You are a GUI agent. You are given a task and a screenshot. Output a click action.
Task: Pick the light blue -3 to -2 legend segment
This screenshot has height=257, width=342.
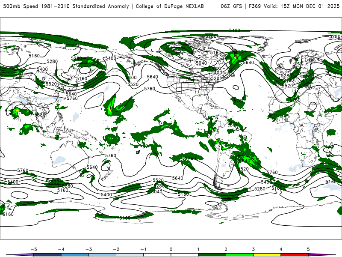tap(102, 255)
